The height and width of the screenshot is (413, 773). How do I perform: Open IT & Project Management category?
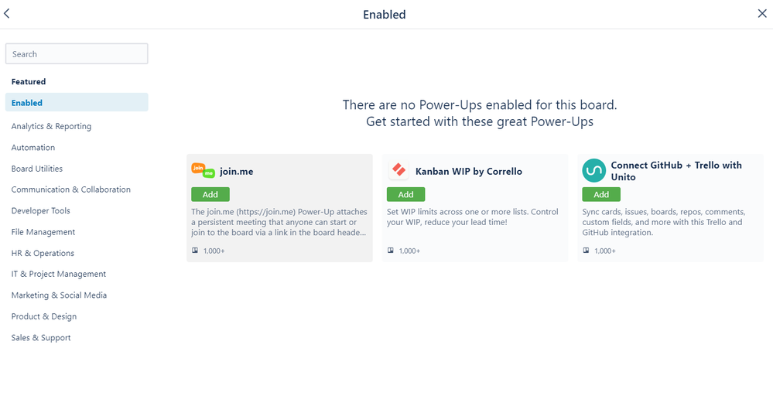tap(59, 274)
